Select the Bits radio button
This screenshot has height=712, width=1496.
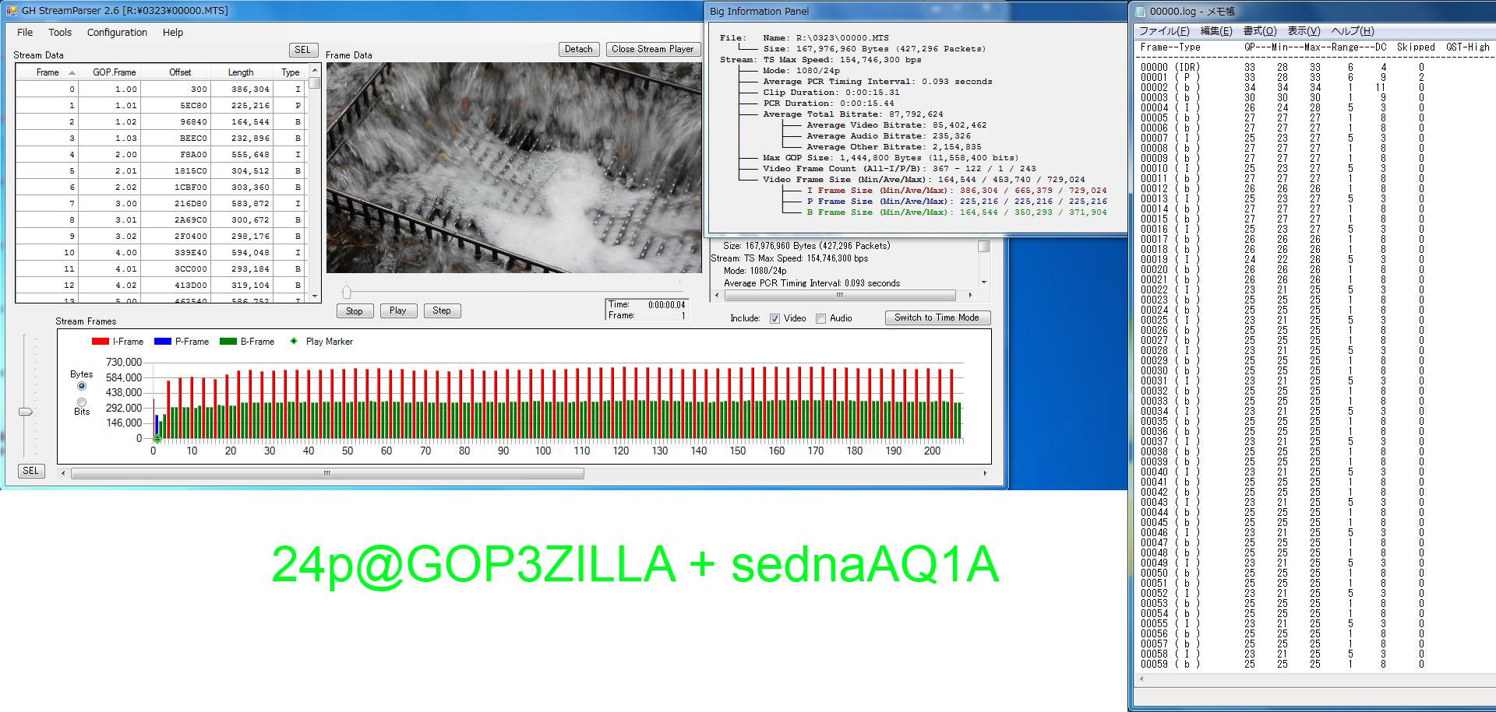click(x=82, y=402)
